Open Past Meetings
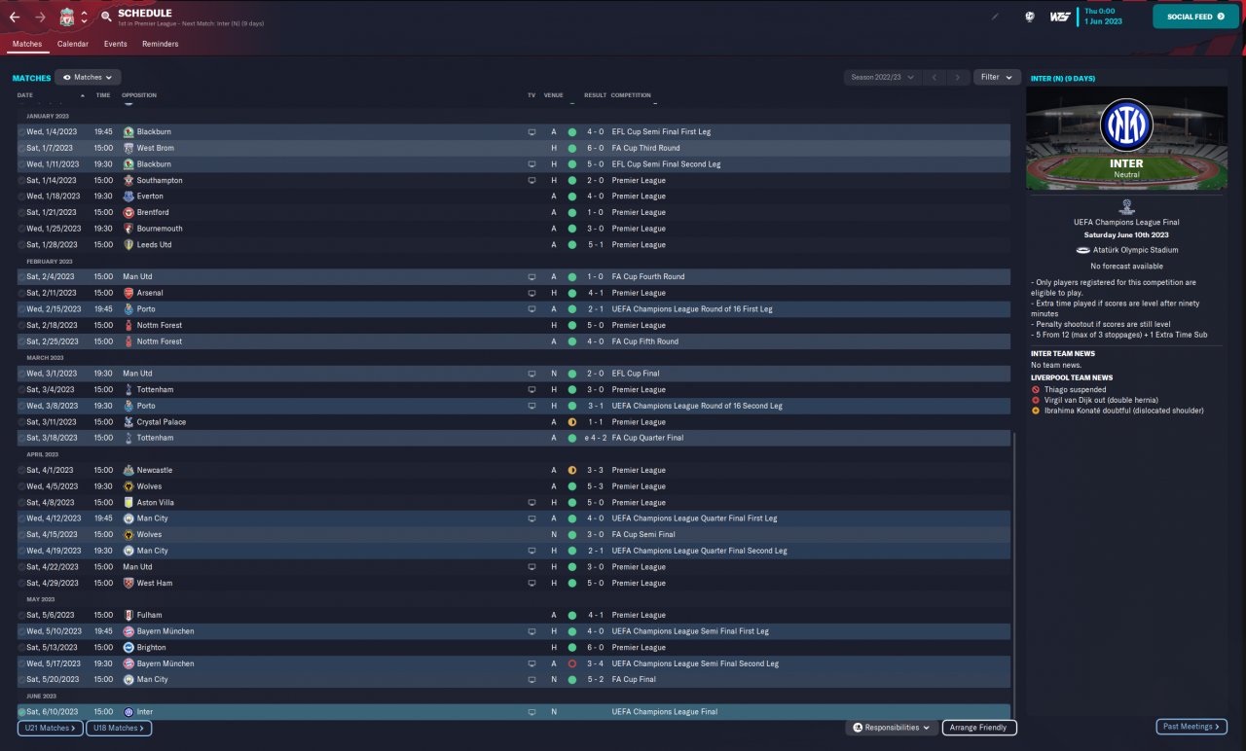The image size is (1246, 751). [1191, 727]
